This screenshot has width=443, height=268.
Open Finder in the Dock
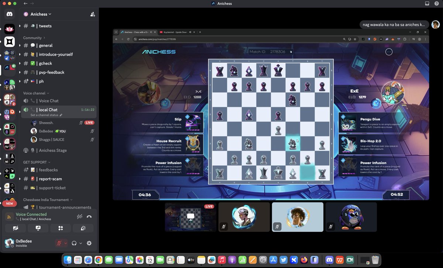point(68,260)
